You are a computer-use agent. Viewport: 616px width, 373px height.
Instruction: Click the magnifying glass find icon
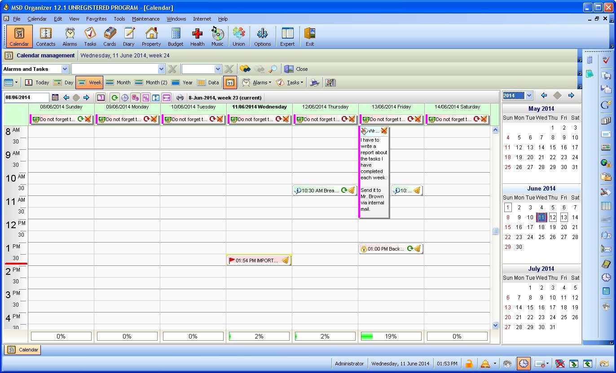[x=273, y=69]
